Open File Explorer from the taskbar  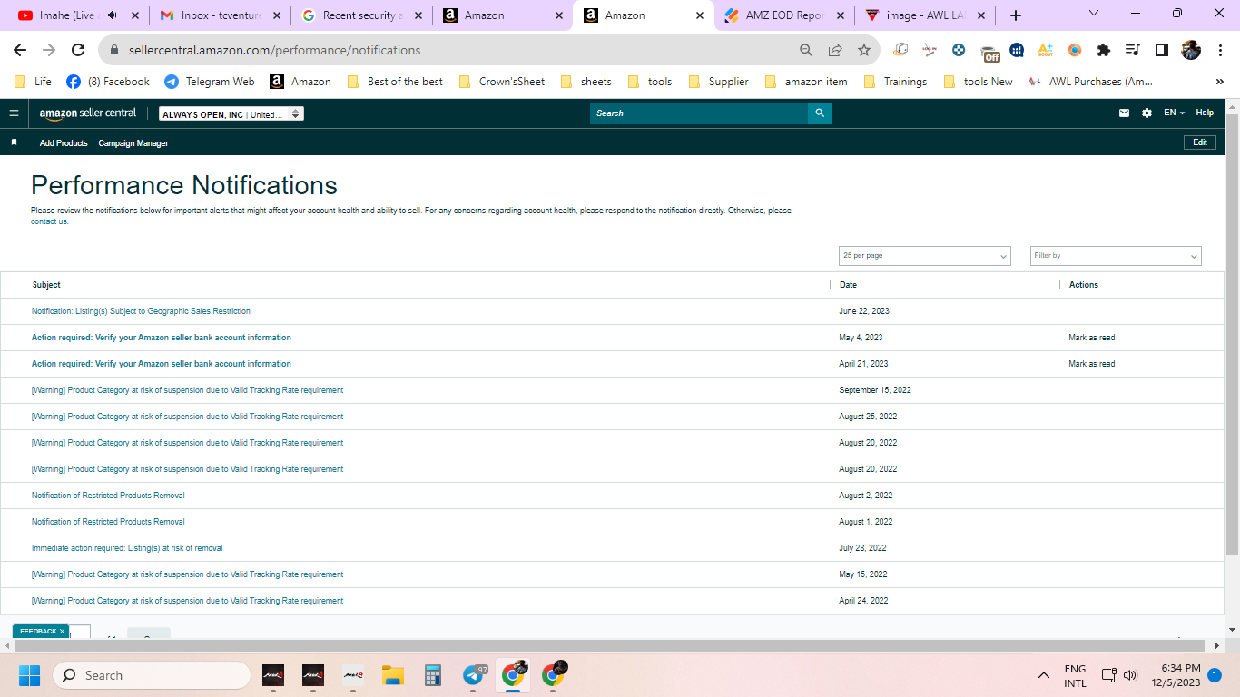(393, 675)
